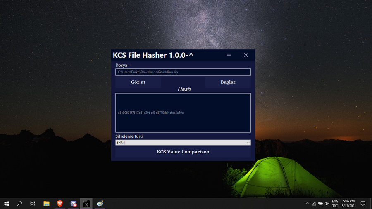Open the Windows Start menu

coord(6,204)
